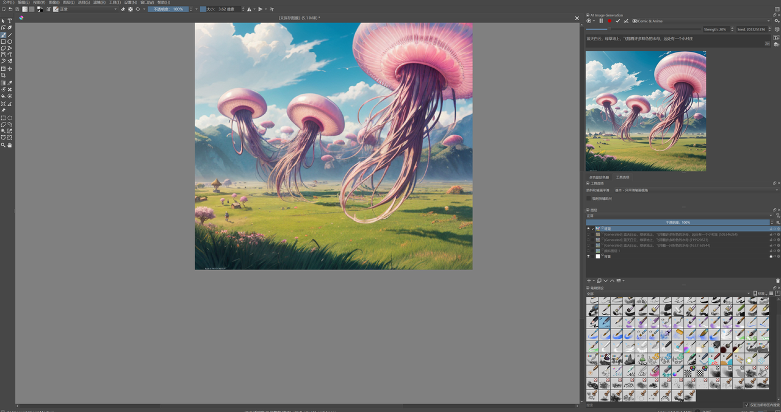The image size is (781, 412).
Task: Enable the 吸附到辅助尺 checkbox
Action: click(x=589, y=198)
